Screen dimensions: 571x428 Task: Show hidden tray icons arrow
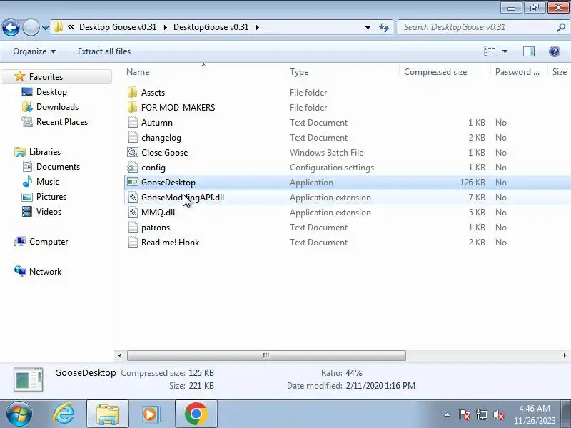pos(448,414)
